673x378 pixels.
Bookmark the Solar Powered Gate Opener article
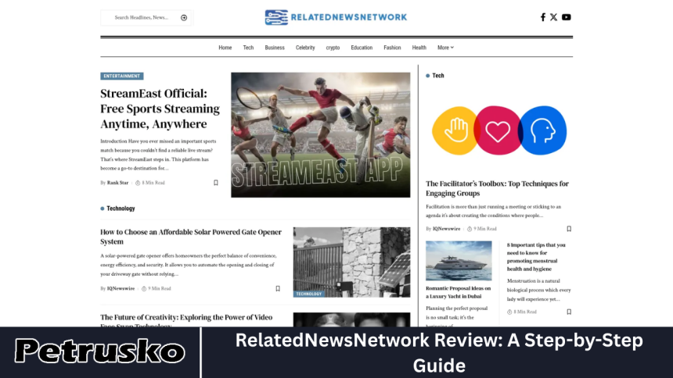coord(278,288)
